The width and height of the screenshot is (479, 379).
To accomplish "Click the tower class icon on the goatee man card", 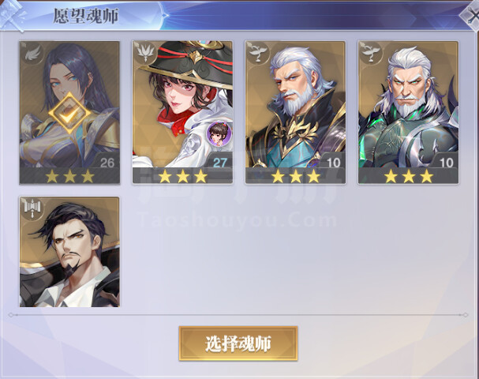I will click(32, 208).
